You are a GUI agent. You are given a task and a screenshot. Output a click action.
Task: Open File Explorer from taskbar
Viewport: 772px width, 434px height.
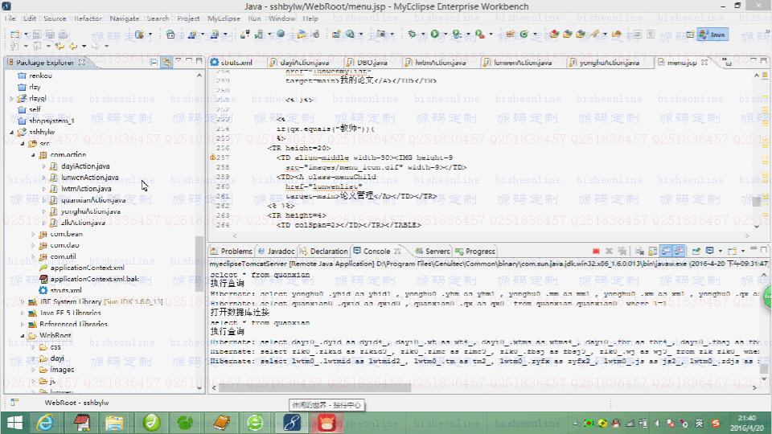(x=114, y=423)
